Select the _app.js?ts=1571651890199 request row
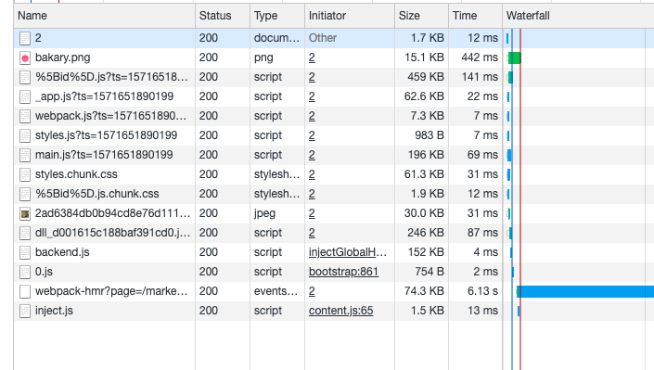The height and width of the screenshot is (370, 654). (334, 96)
